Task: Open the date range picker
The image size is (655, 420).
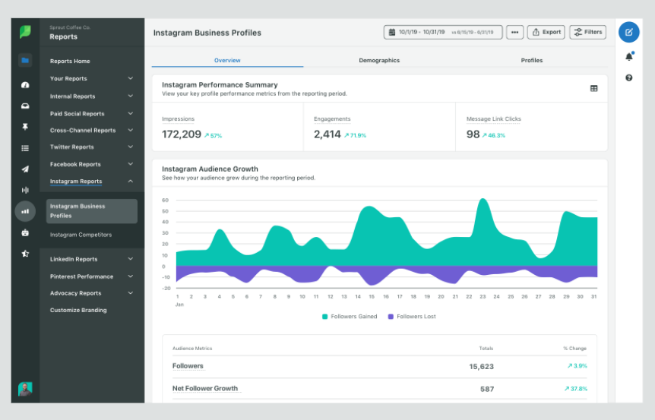Action: point(443,32)
